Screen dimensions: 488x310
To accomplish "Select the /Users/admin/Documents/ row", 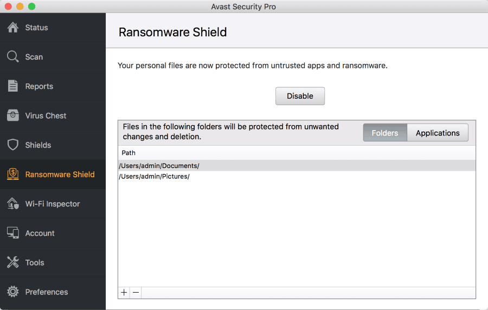I will (x=297, y=166).
